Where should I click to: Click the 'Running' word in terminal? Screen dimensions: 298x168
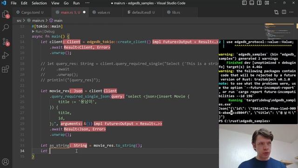coord(235,100)
